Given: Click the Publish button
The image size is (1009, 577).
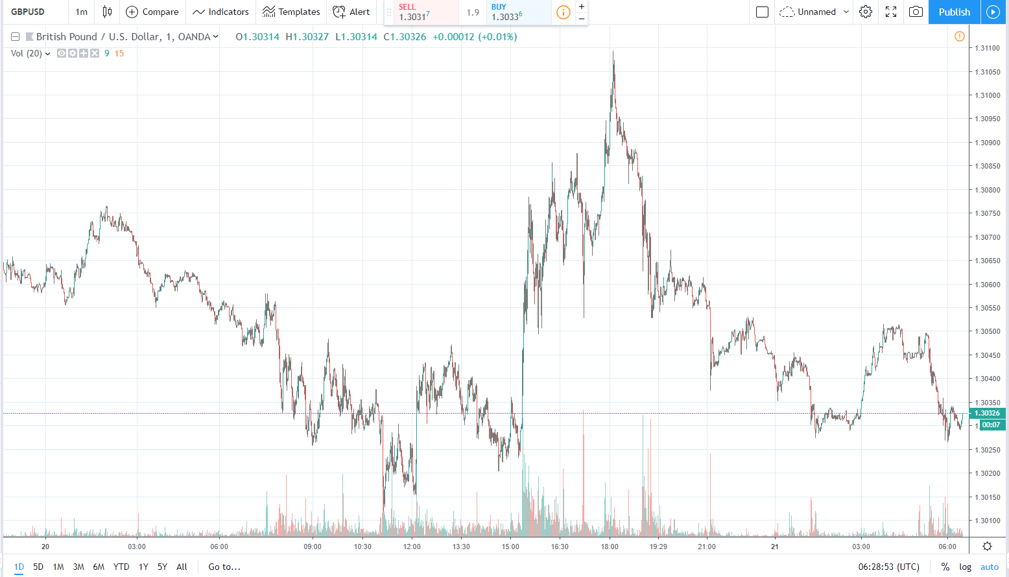Looking at the screenshot, I should (955, 12).
